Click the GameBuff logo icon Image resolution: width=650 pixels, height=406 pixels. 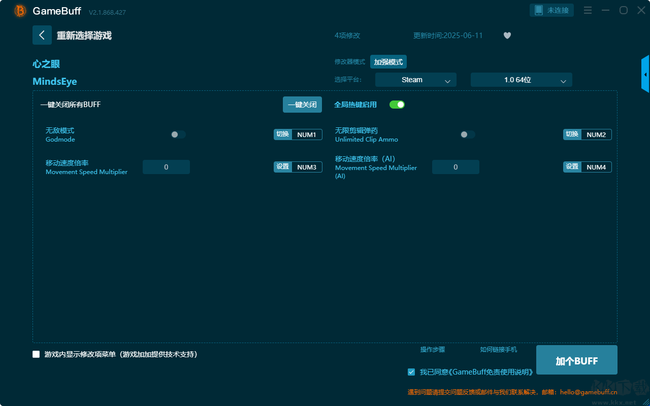point(20,11)
